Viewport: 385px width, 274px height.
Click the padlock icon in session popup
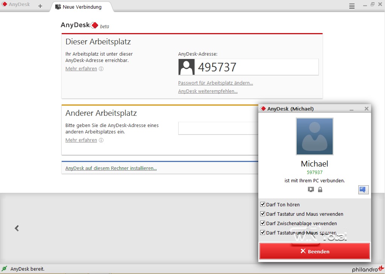tap(320, 189)
